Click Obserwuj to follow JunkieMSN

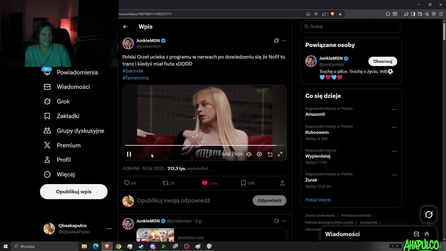click(x=383, y=61)
